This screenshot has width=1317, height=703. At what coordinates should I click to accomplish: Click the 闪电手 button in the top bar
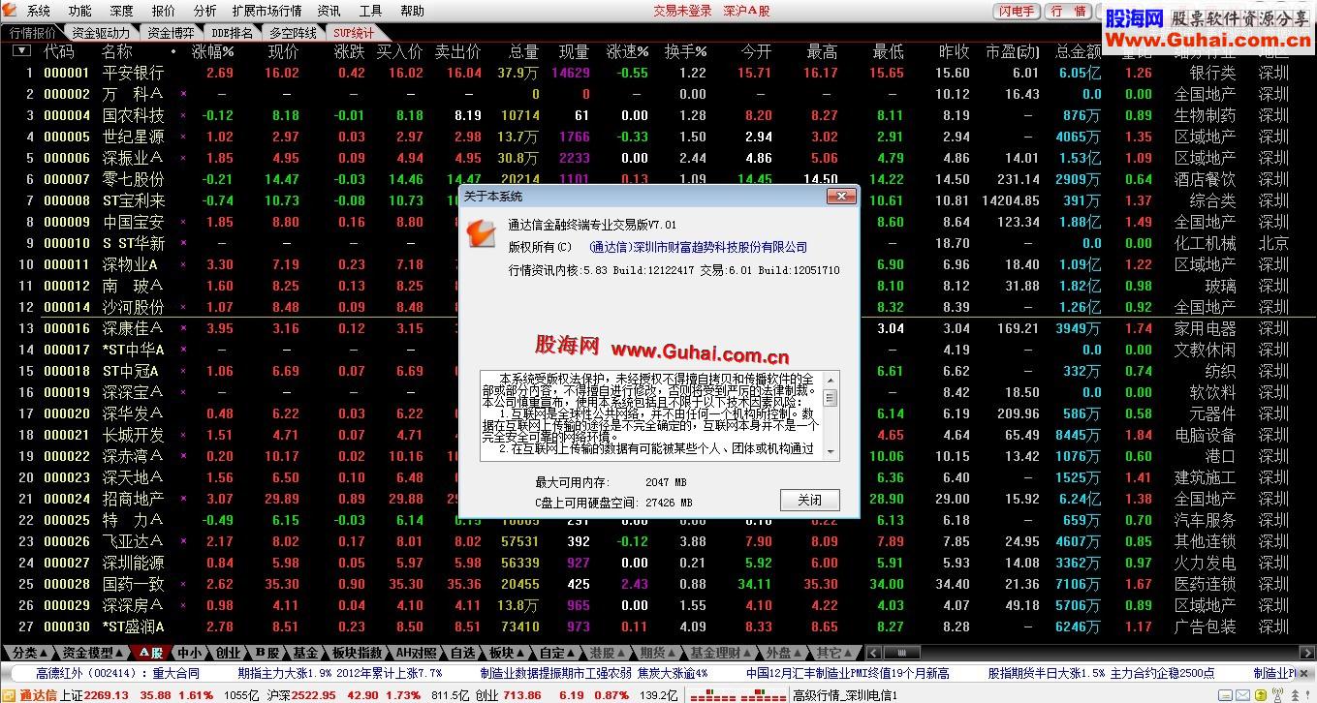1017,11
